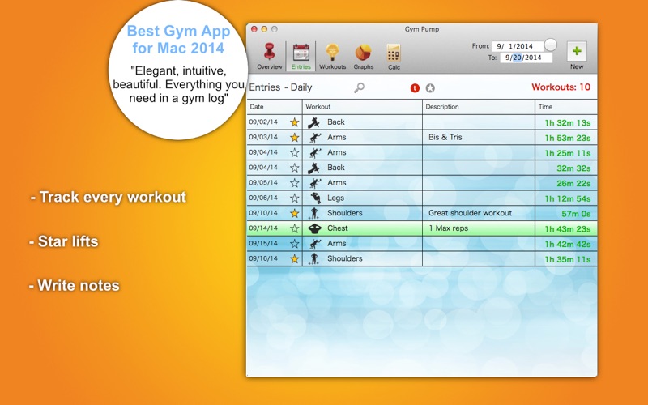Click the 'Workouts: 10' counter
Viewport: 648px width, 405px height.
tap(561, 87)
